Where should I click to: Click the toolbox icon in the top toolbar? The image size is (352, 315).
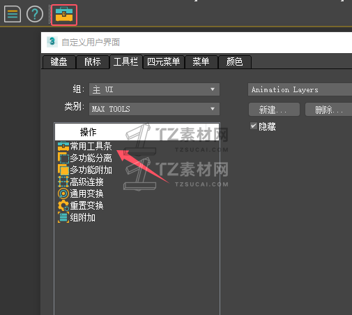[x=64, y=15]
